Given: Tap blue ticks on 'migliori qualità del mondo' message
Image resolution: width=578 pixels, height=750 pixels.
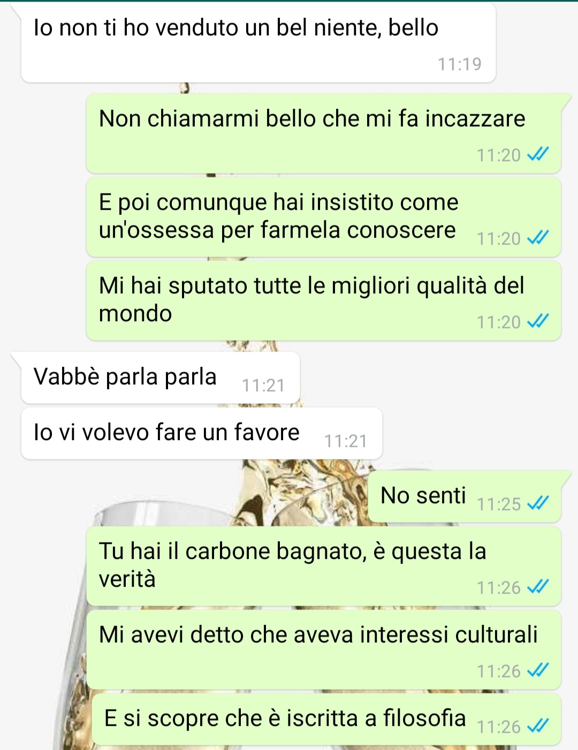Looking at the screenshot, I should pyautogui.click(x=538, y=322).
